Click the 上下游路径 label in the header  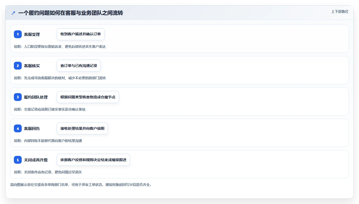point(340,12)
